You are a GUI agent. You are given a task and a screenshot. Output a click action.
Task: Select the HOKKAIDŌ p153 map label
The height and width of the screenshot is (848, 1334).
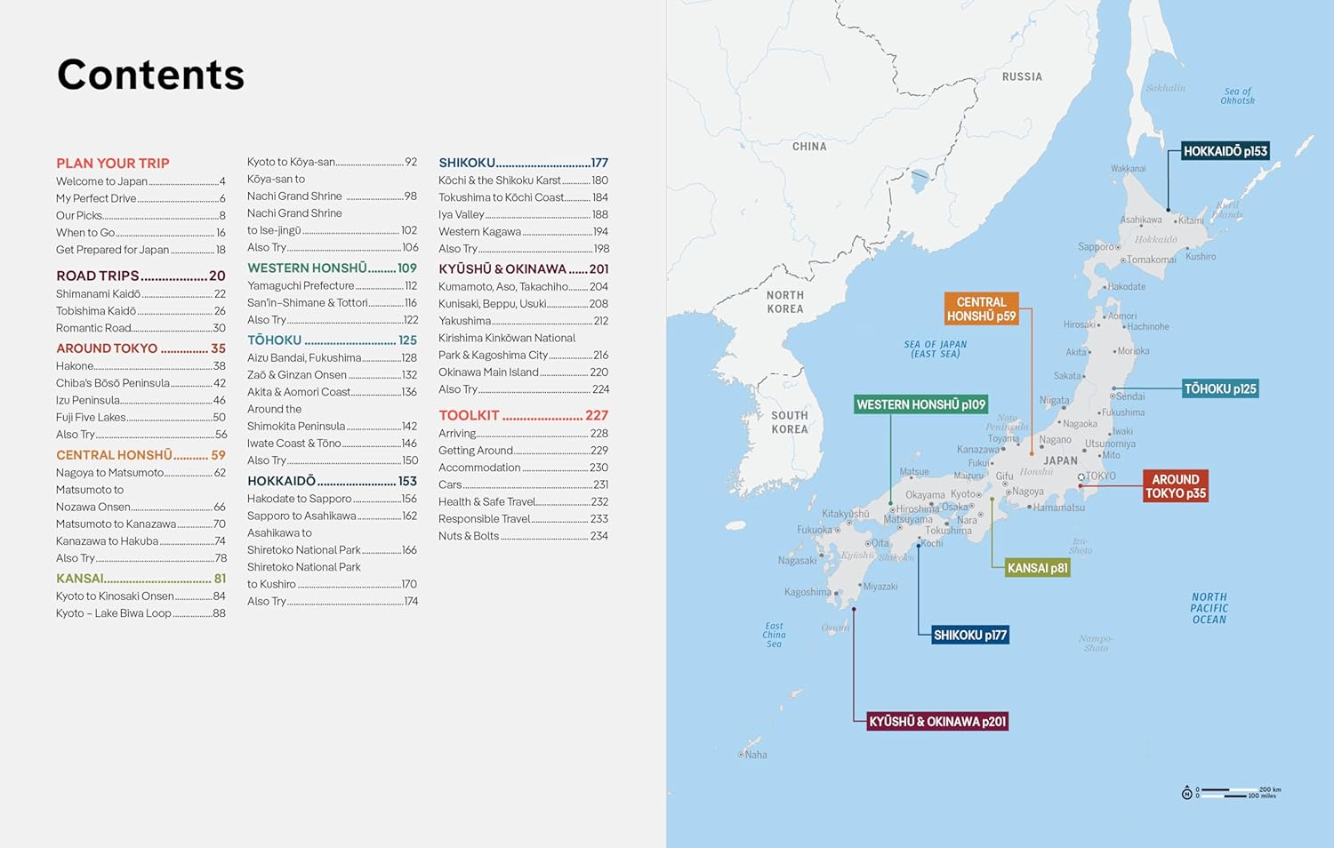tap(1225, 151)
